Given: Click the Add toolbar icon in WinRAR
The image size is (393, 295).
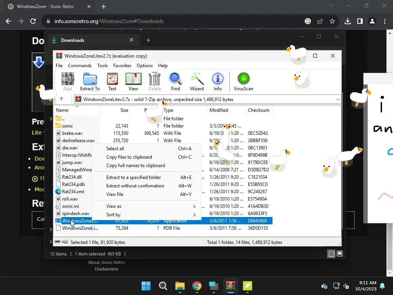Looking at the screenshot, I should click(x=68, y=81).
